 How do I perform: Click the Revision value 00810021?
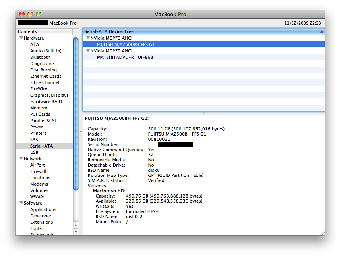(159, 139)
